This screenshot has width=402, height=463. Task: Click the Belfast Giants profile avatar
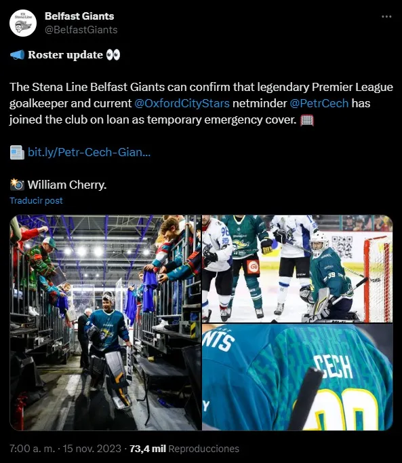tap(23, 23)
